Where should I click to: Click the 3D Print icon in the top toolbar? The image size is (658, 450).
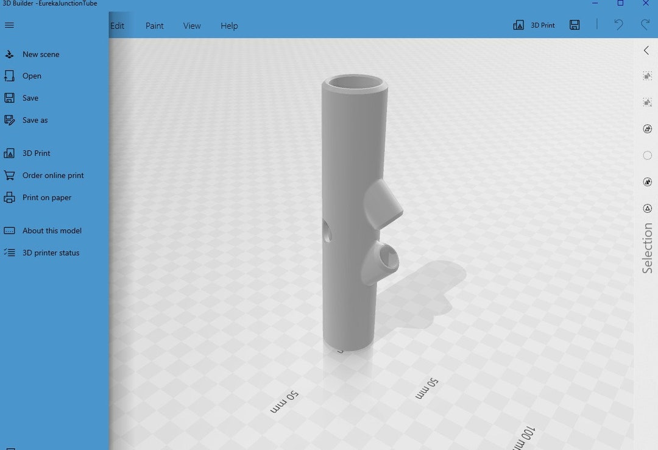(534, 25)
